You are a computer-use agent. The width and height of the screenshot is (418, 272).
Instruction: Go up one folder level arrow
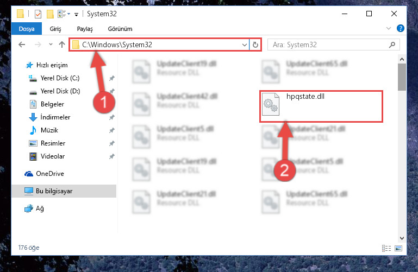(62, 45)
